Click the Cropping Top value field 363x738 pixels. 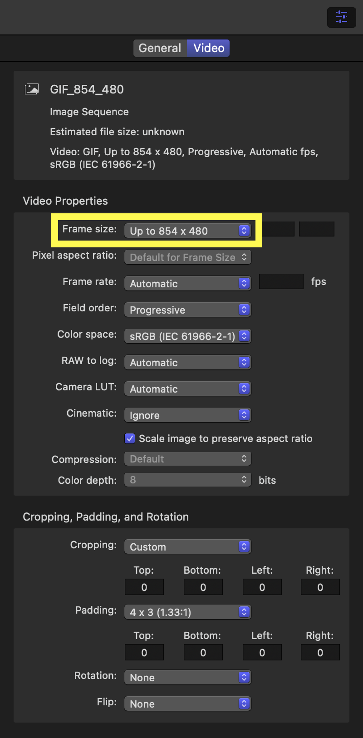(144, 587)
